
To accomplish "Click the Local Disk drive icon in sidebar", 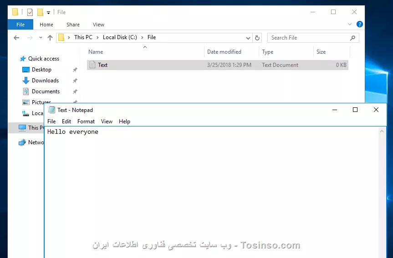I will click(x=26, y=113).
